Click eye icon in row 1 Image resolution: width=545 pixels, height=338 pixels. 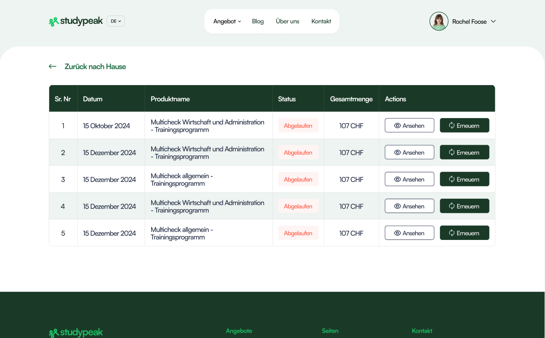(397, 126)
